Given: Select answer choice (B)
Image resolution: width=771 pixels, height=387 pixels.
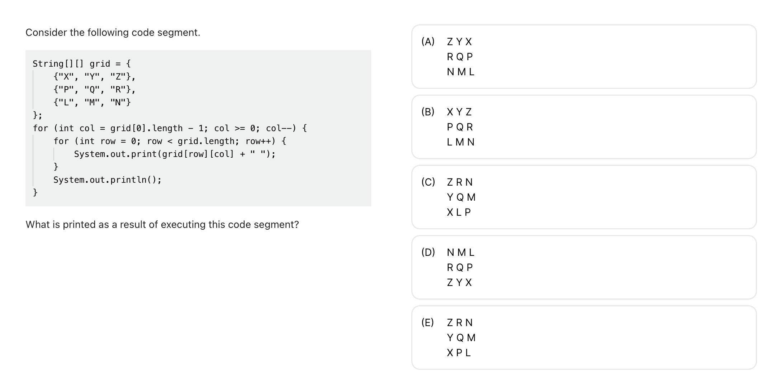Looking at the screenshot, I should [584, 127].
